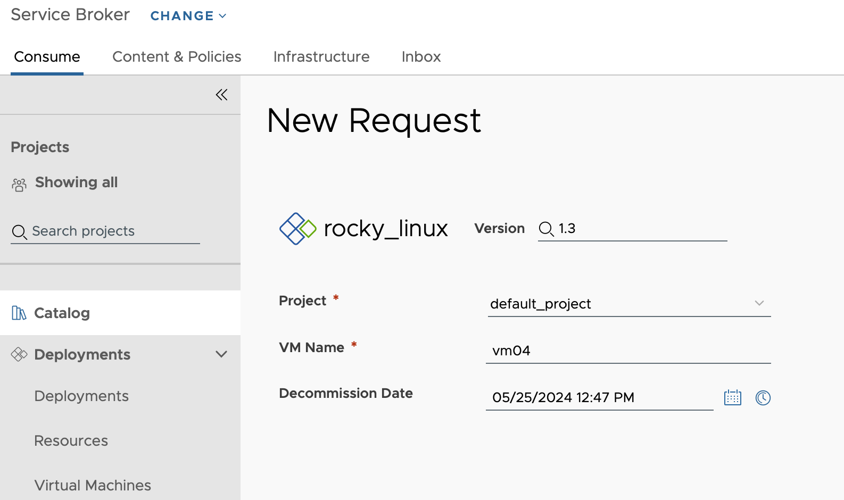
Task: Switch to the Infrastructure tab
Action: click(321, 56)
